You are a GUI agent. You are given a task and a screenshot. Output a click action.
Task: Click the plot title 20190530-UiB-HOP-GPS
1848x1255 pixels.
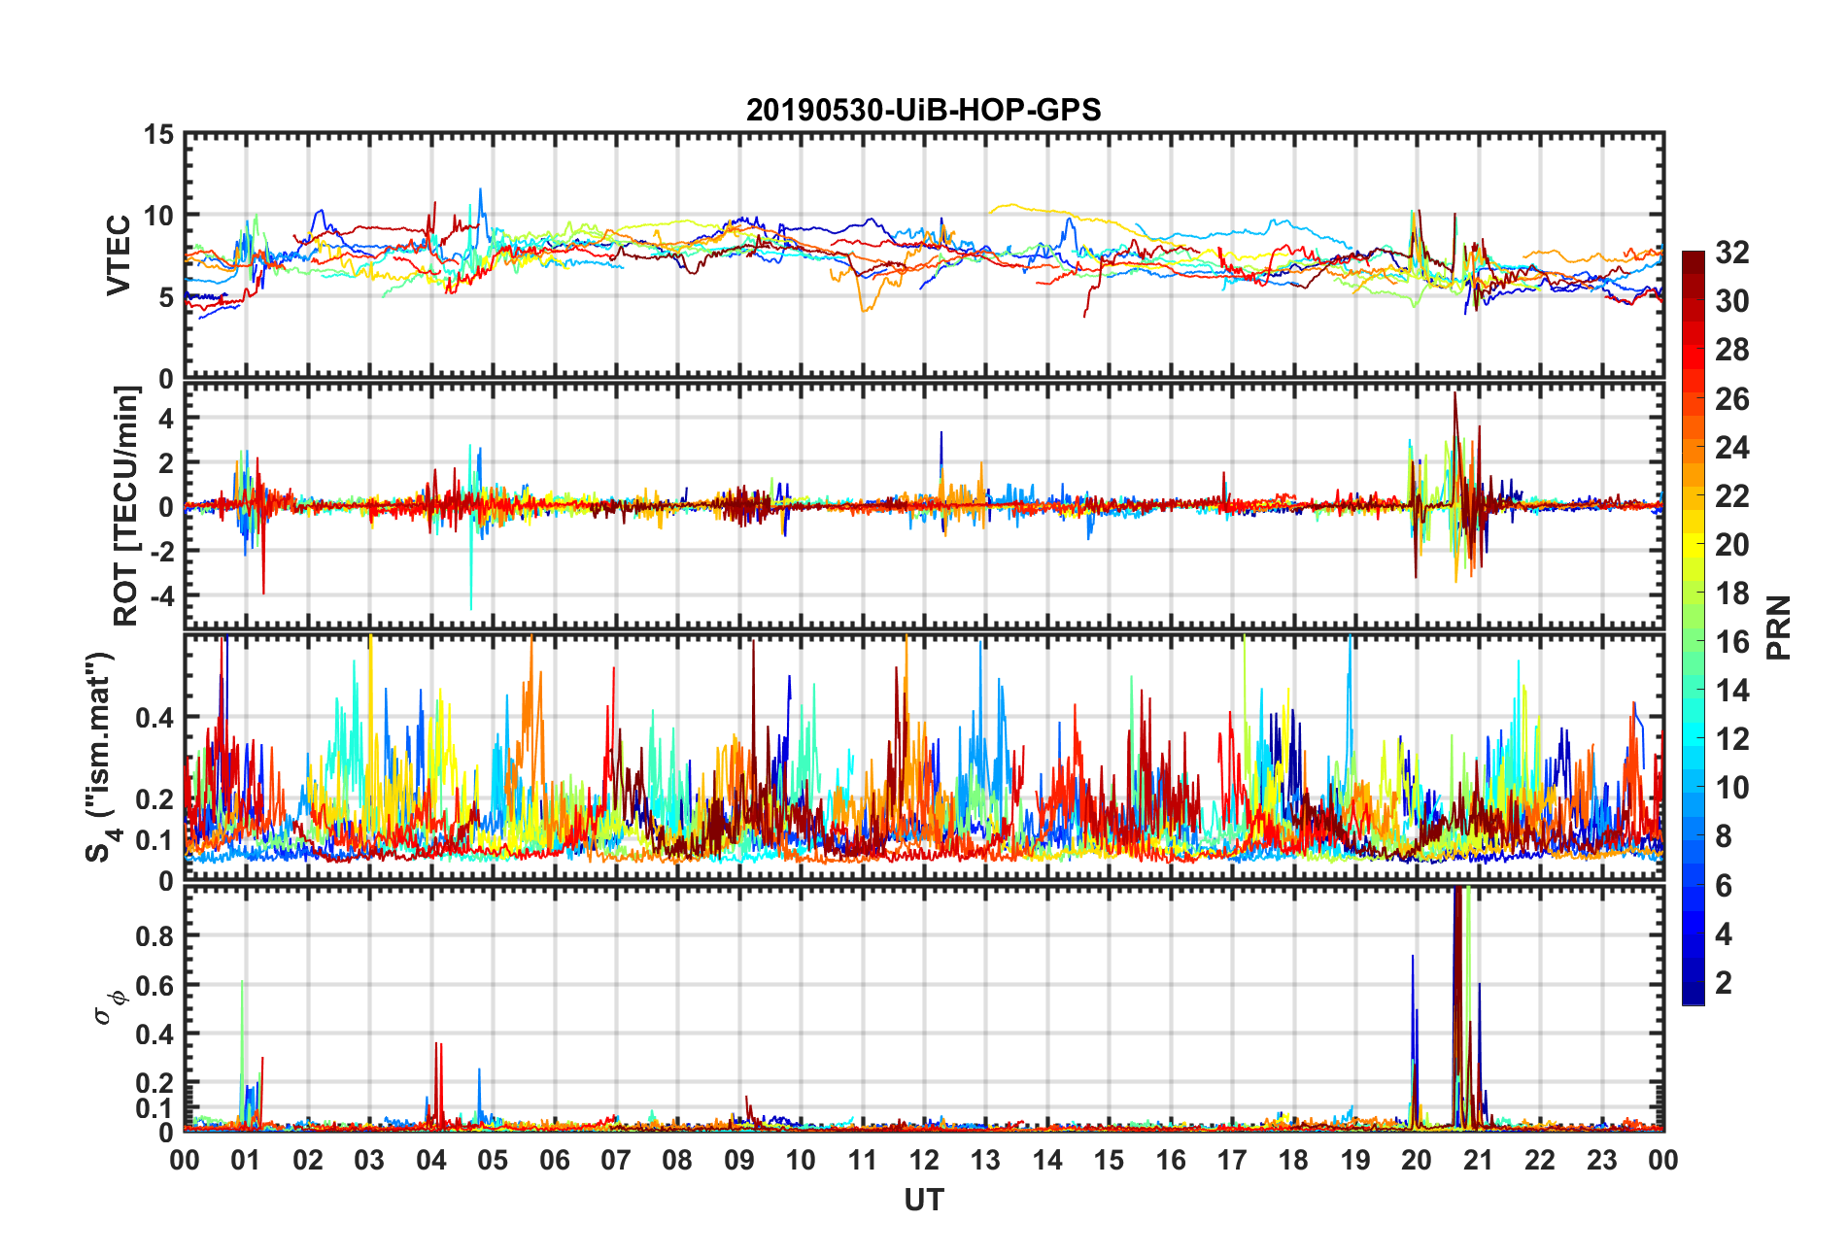923,110
